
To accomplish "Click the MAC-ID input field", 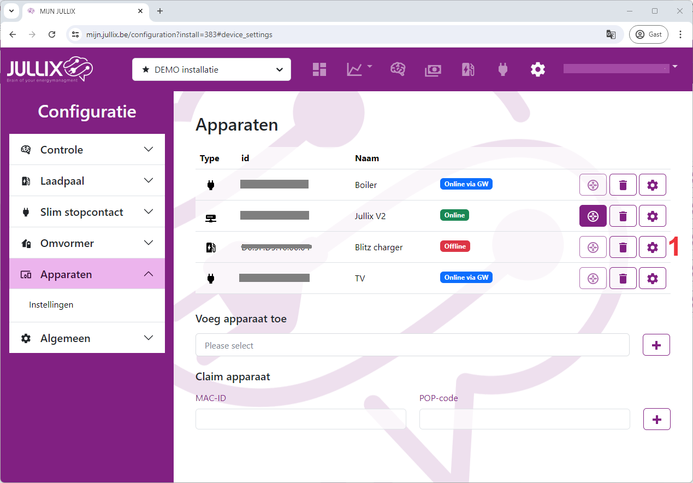I will coord(300,420).
